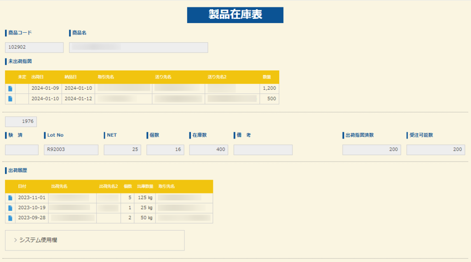Click the 受注可能数 field
This screenshot has width=471, height=262.
435,150
